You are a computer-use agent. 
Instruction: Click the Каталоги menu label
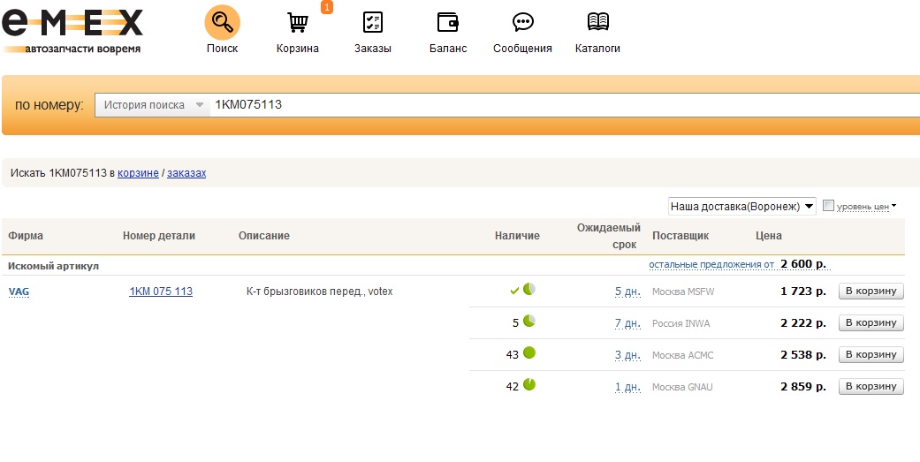tap(597, 49)
